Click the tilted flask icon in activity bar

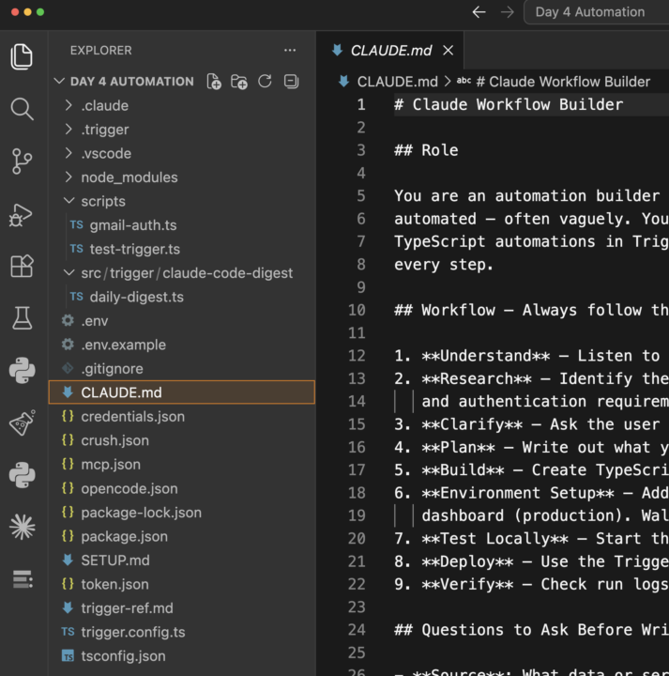coord(22,422)
